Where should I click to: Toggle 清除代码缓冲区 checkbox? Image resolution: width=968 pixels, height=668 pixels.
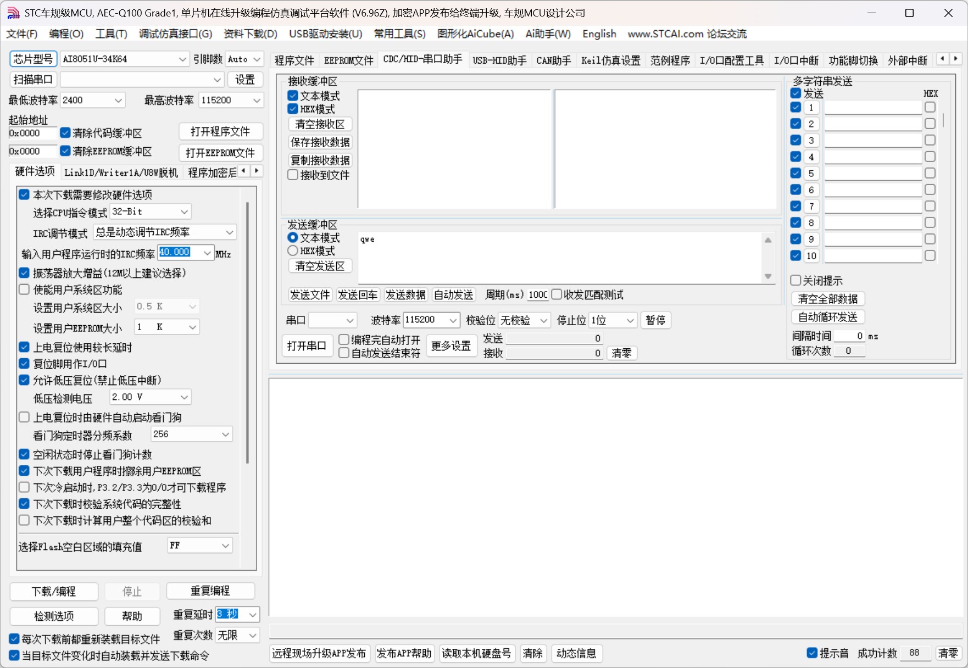[x=65, y=132]
